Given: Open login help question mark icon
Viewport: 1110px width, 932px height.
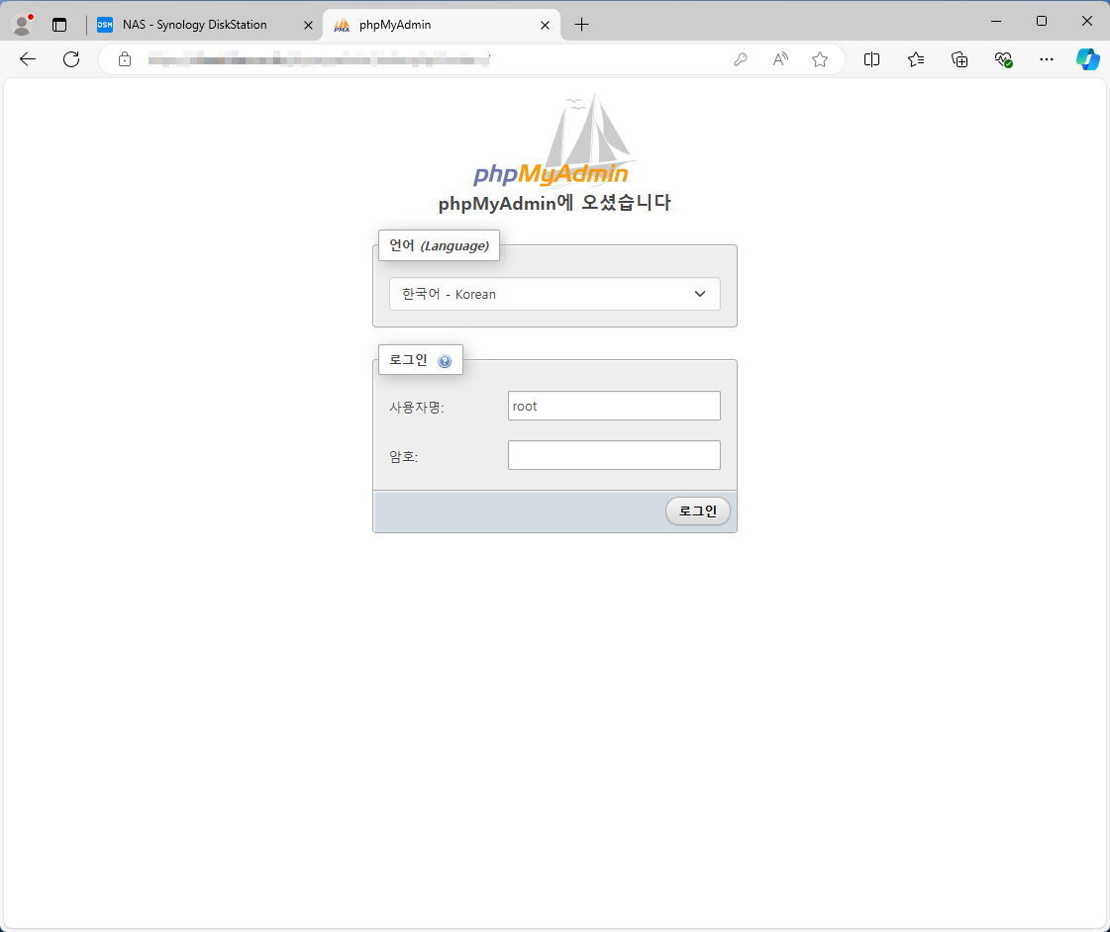Looking at the screenshot, I should tap(445, 361).
